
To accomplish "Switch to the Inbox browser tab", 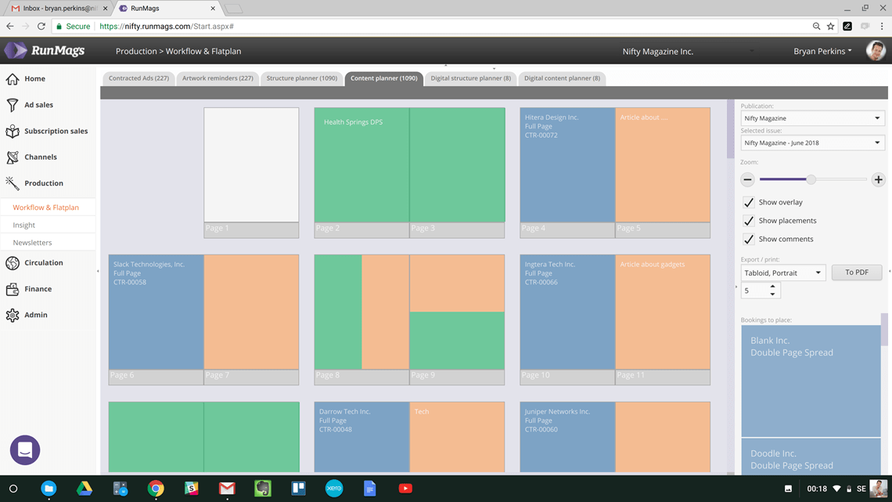I will click(58, 9).
